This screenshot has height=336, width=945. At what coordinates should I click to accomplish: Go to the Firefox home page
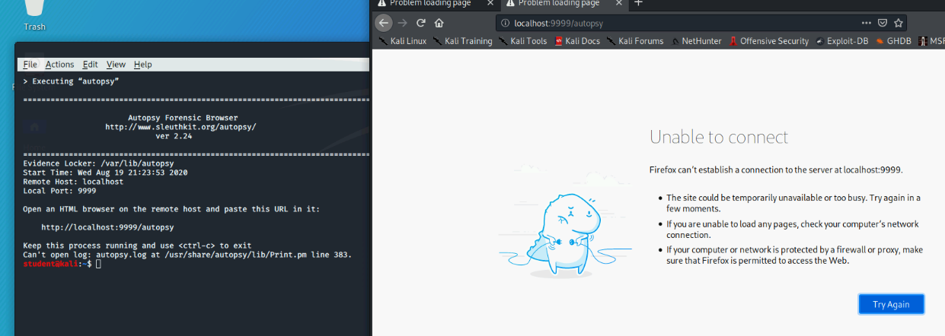pyautogui.click(x=439, y=23)
